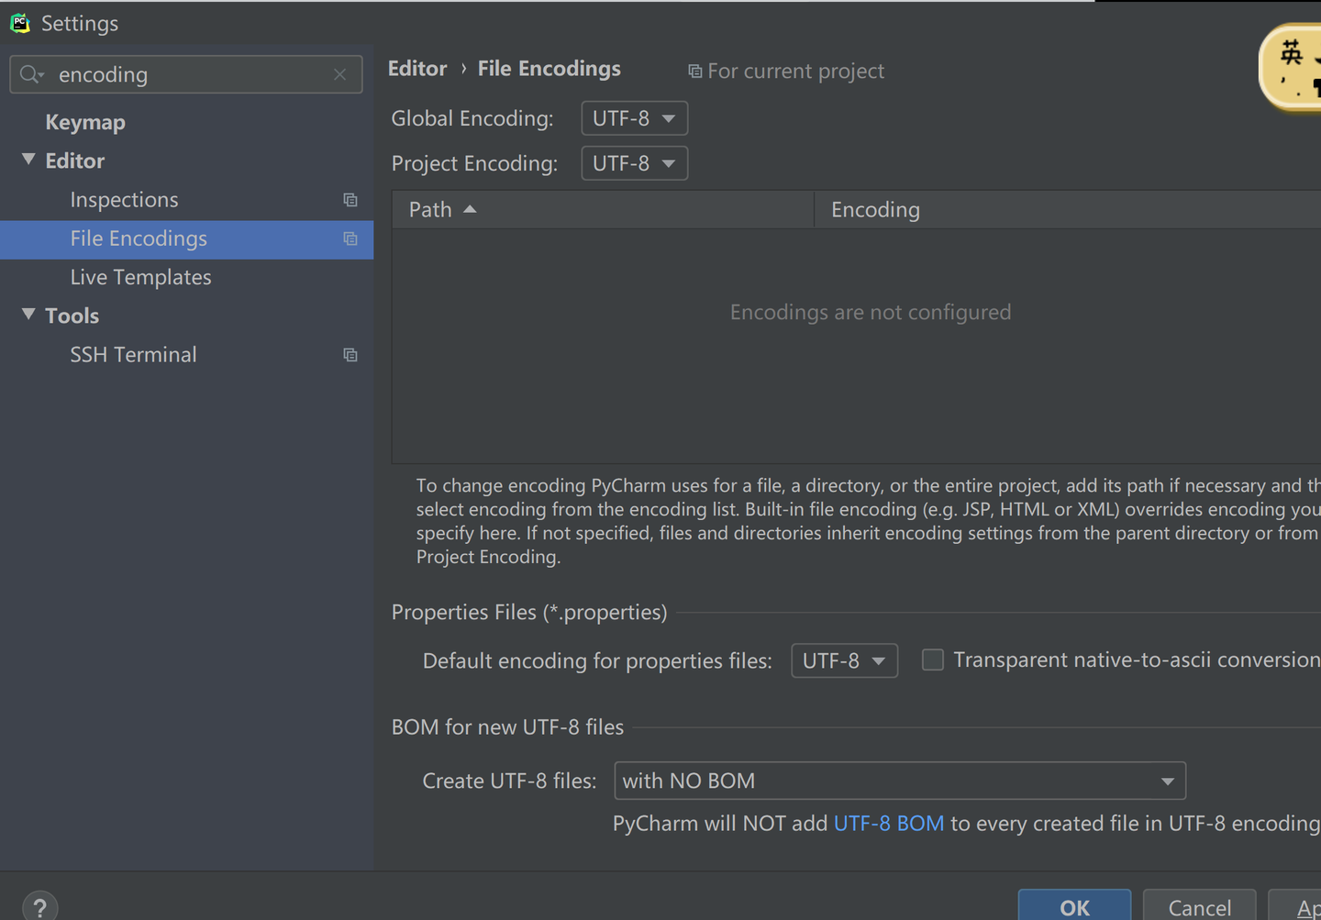Open the UTF-8 BOM link
Image resolution: width=1321 pixels, height=920 pixels.
click(x=888, y=824)
